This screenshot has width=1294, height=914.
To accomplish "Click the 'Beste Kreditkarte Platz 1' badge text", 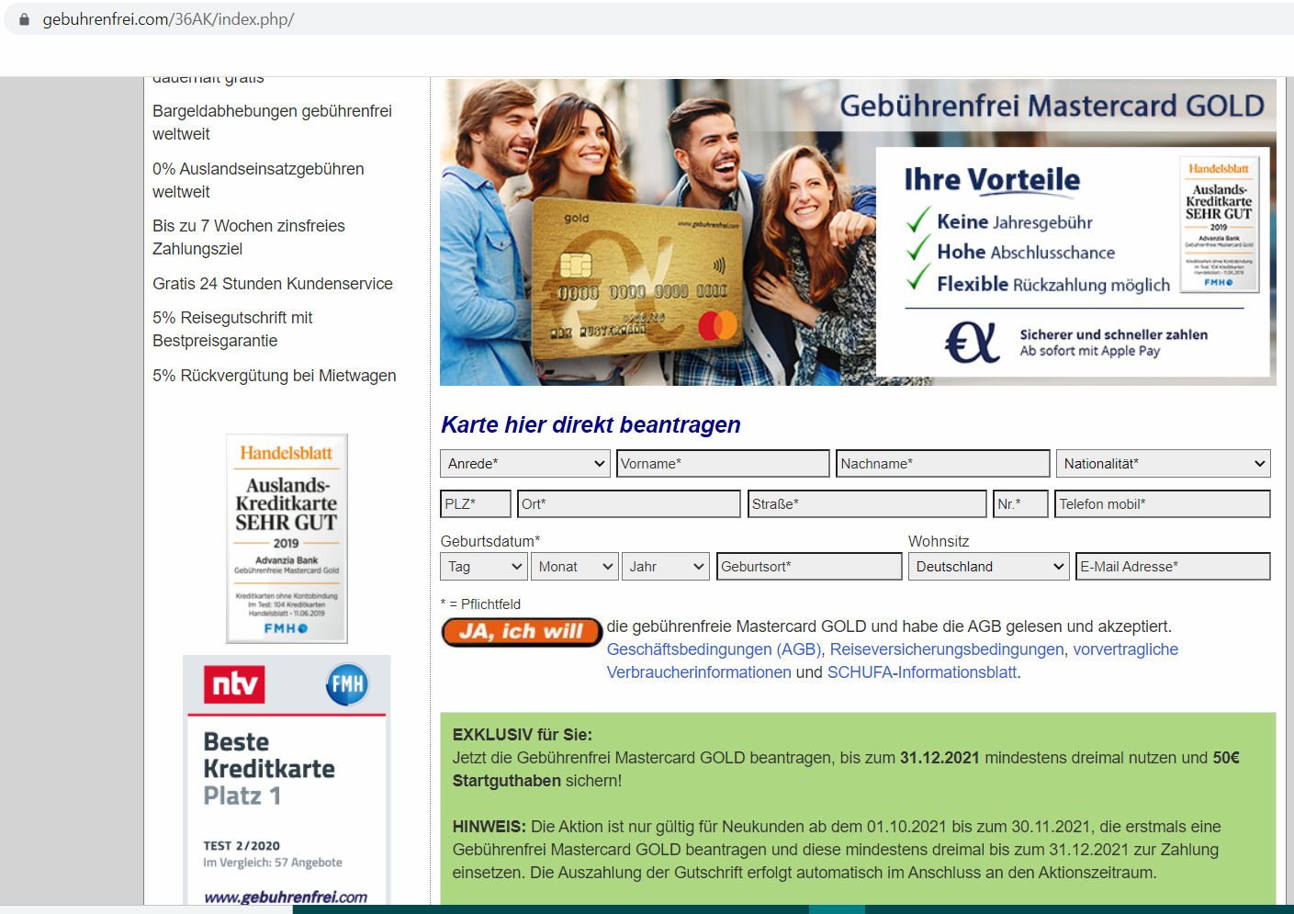I will click(269, 768).
